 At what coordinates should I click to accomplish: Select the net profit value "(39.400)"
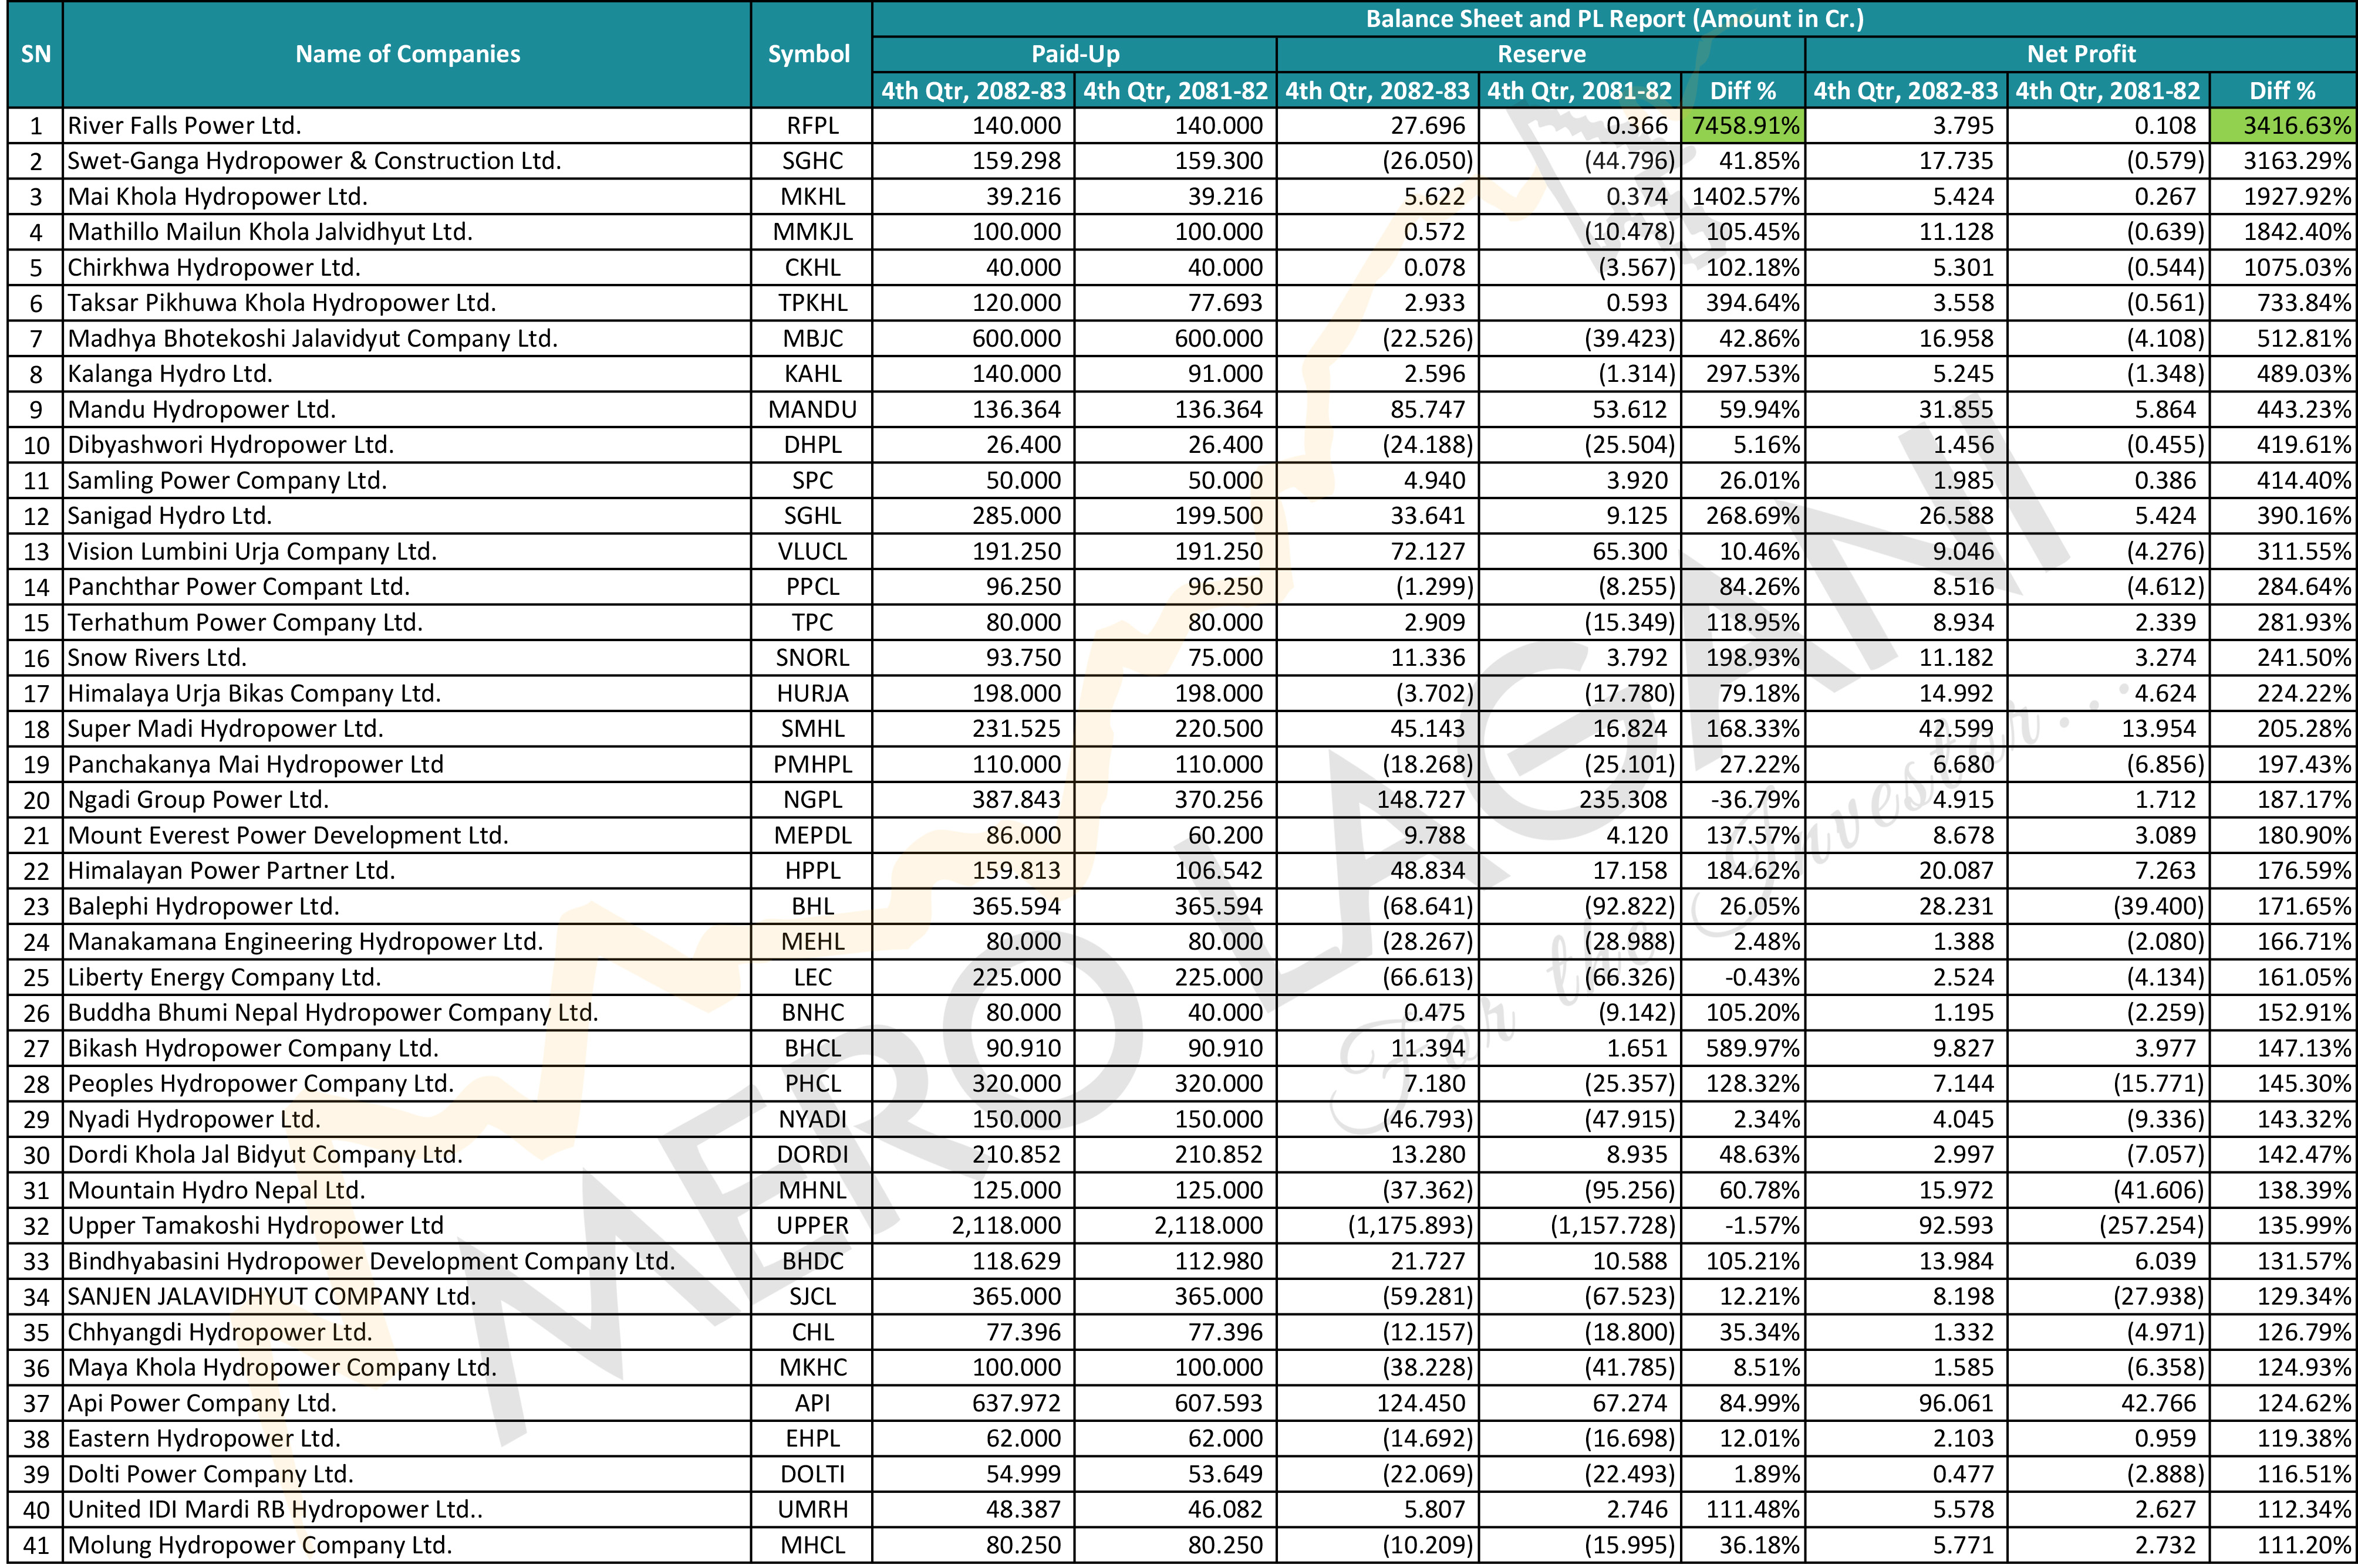click(2159, 907)
